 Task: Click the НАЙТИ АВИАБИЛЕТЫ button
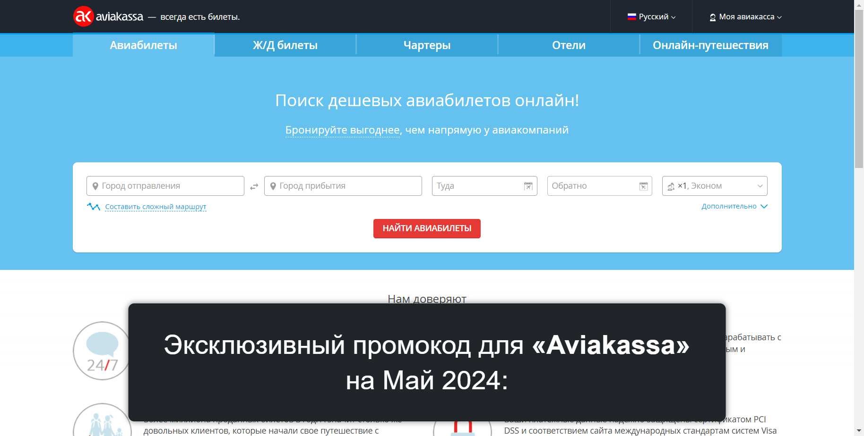click(427, 228)
